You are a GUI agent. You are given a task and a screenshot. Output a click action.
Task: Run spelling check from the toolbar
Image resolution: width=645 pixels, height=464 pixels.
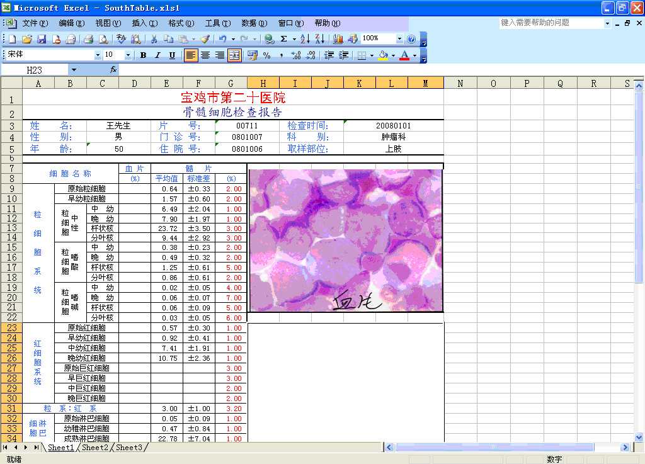coord(121,39)
